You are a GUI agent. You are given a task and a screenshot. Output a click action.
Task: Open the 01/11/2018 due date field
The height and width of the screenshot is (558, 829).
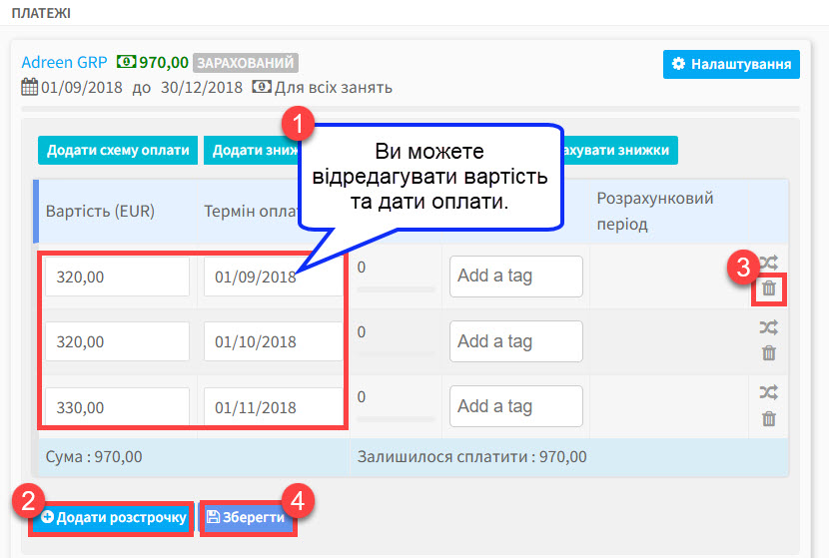click(x=272, y=407)
